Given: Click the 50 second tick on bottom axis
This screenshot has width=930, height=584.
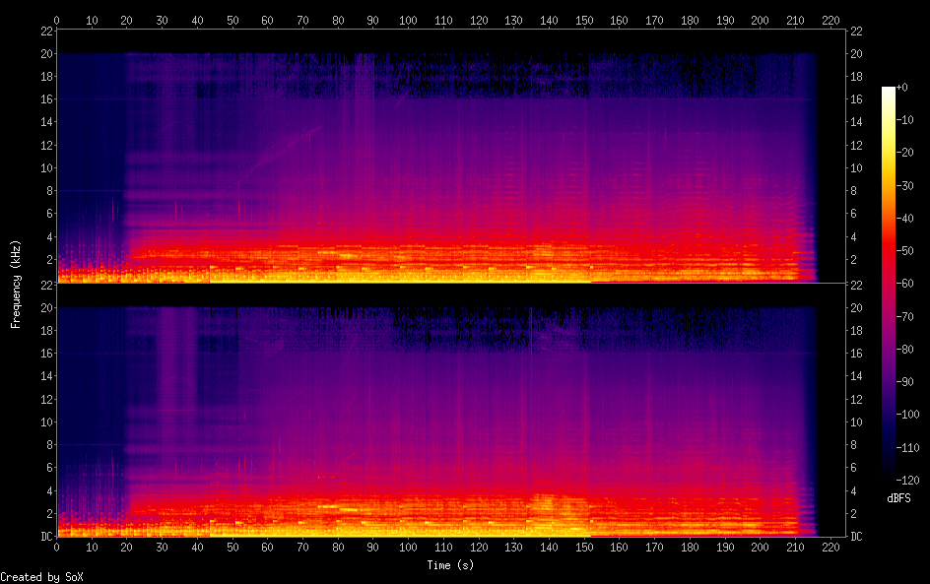Looking at the screenshot, I should point(232,547).
